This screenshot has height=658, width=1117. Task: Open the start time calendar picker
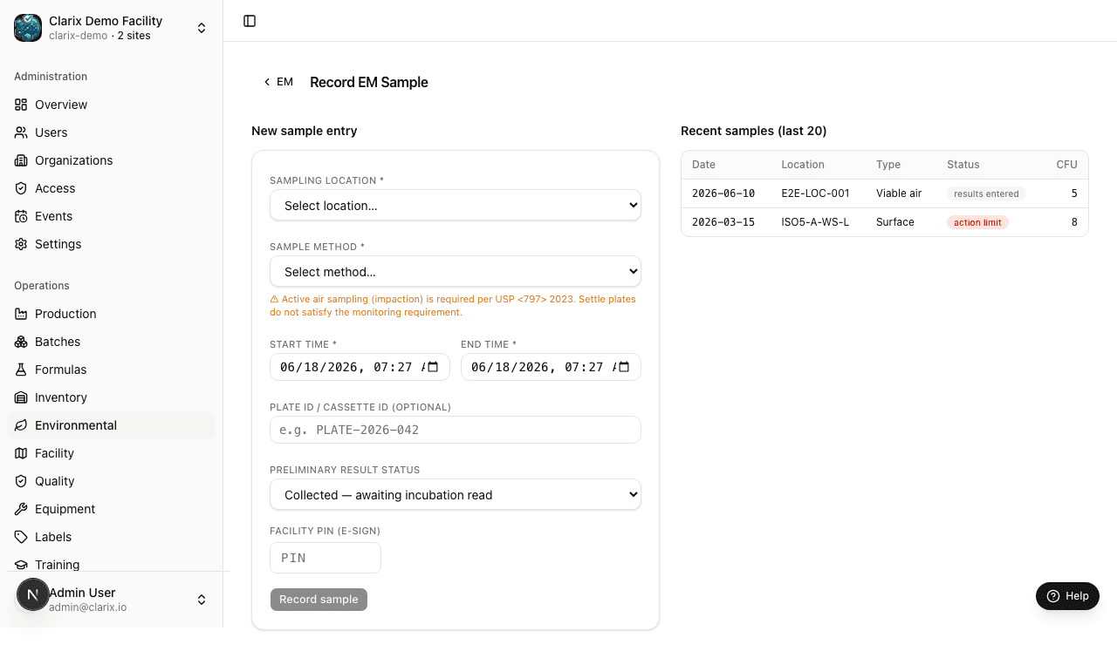click(433, 367)
